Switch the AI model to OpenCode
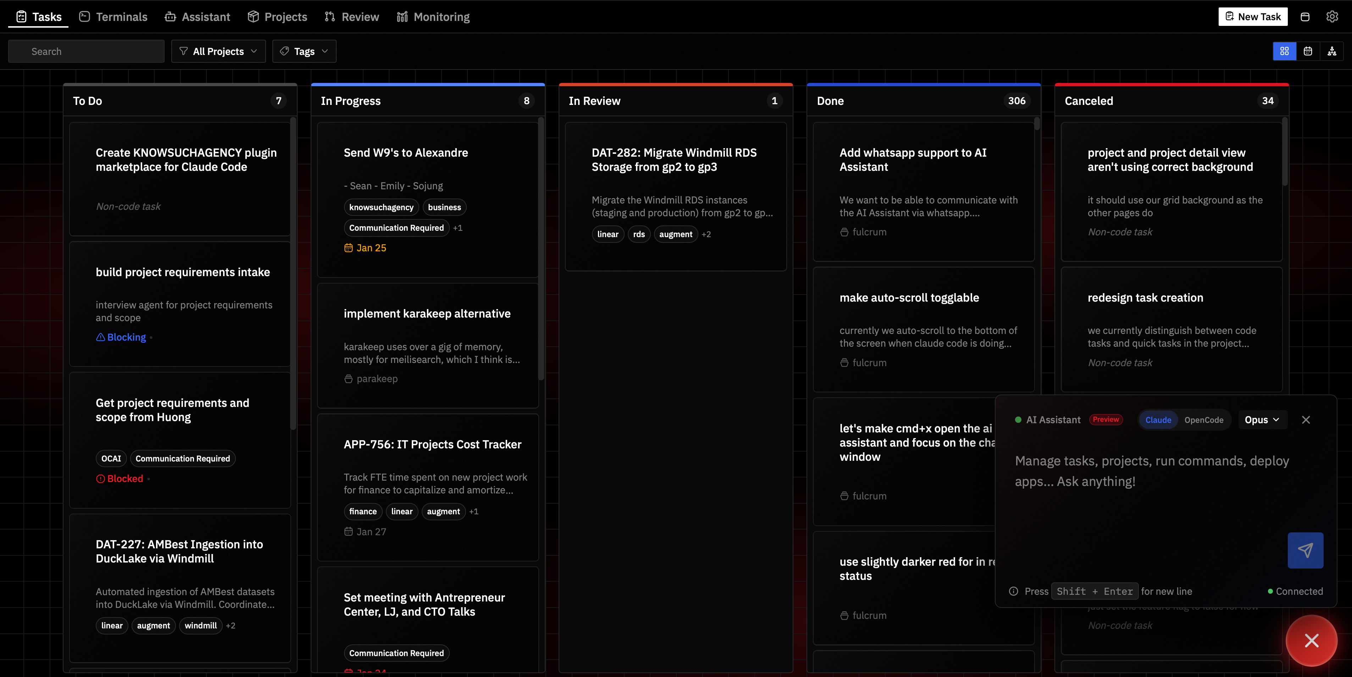 pyautogui.click(x=1204, y=420)
